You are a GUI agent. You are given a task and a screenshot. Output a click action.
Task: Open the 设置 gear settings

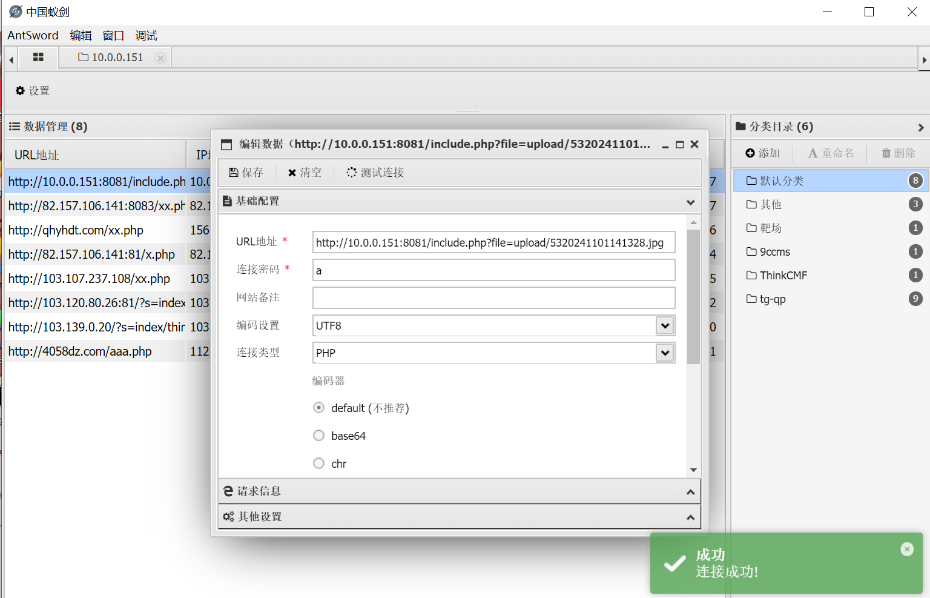(33, 91)
